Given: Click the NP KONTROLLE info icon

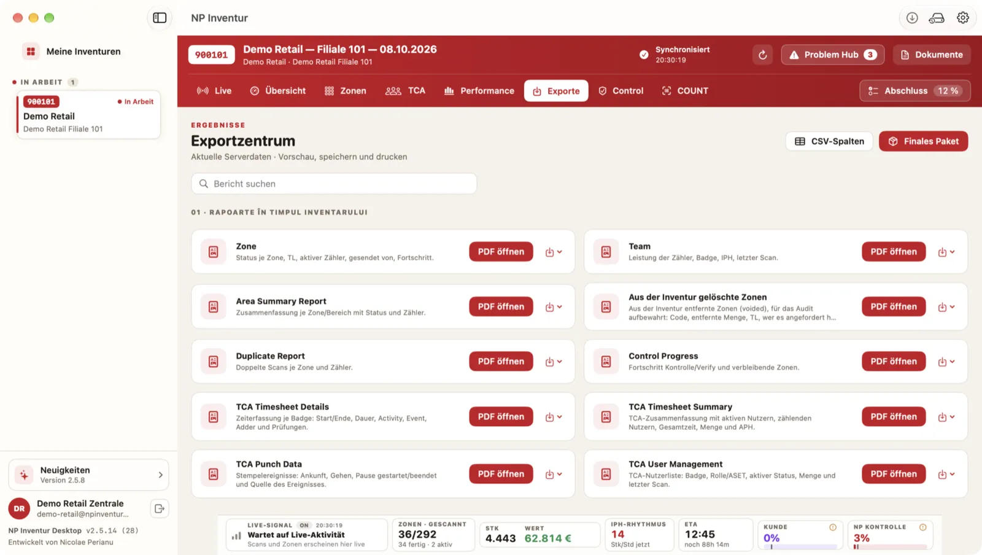Looking at the screenshot, I should coord(923,527).
